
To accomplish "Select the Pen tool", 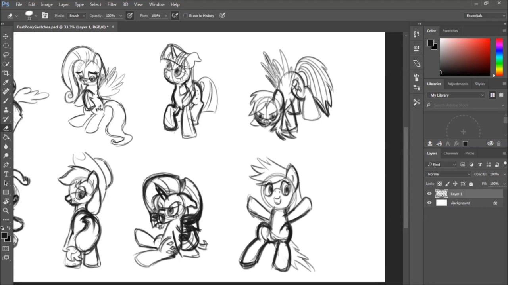I will click(x=6, y=165).
